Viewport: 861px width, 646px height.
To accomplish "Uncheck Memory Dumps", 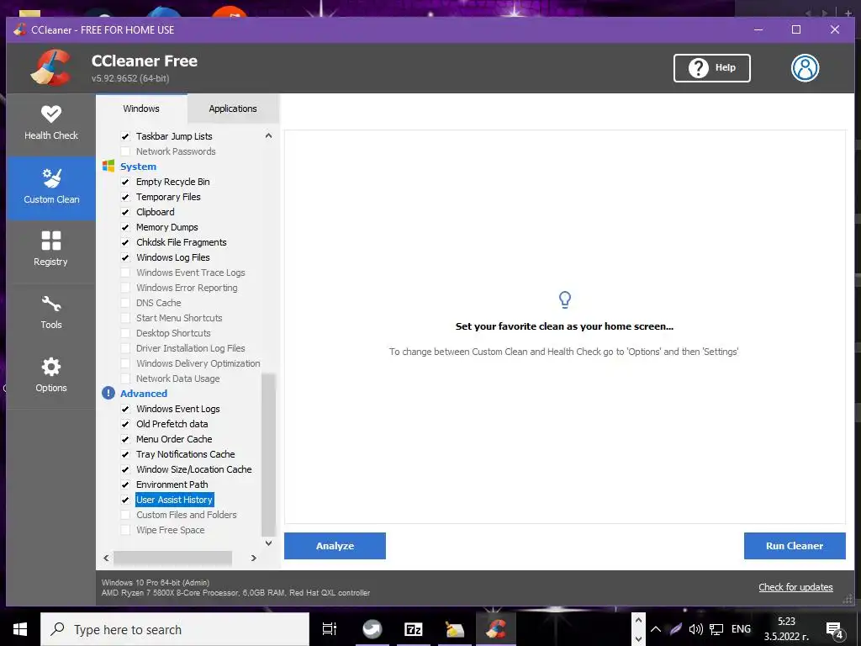I will [x=125, y=227].
